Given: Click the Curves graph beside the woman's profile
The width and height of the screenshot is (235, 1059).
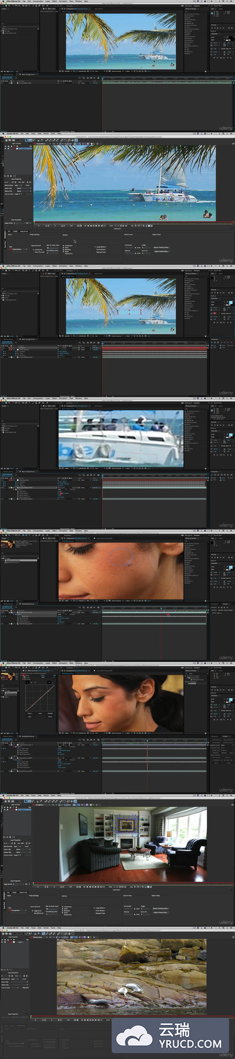Looking at the screenshot, I should (40, 697).
